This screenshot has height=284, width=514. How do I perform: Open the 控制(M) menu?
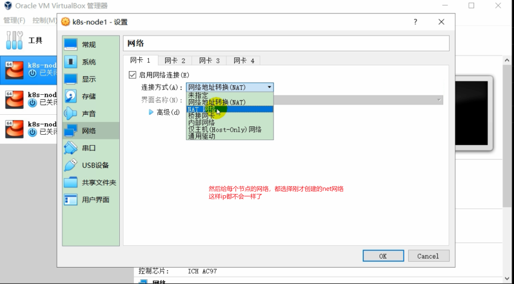[45, 21]
